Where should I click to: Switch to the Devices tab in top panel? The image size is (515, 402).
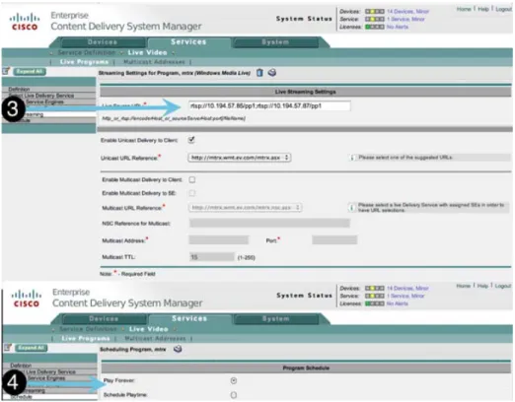(x=103, y=42)
